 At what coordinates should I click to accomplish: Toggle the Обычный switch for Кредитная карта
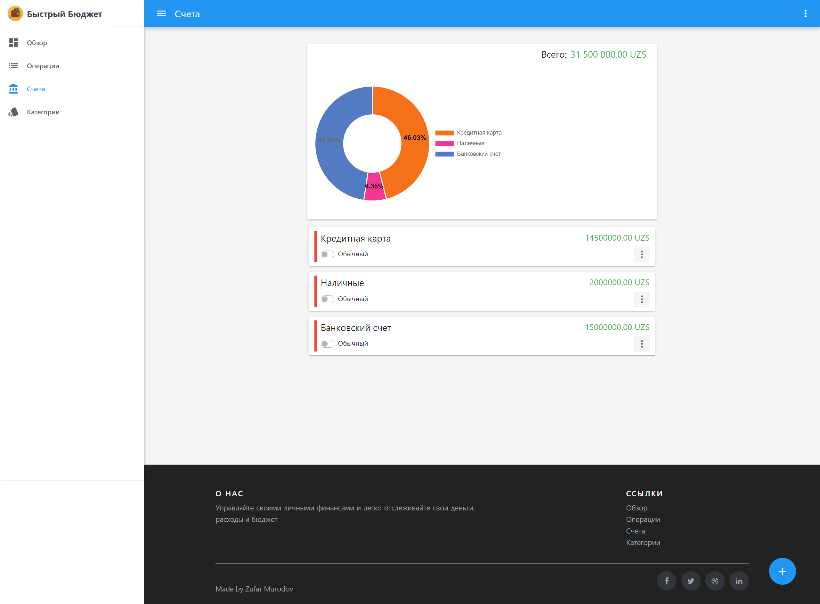pyautogui.click(x=327, y=254)
